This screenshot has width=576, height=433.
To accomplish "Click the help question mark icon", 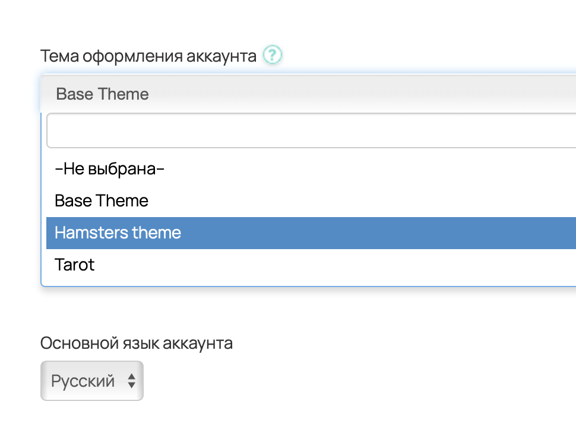I will [x=273, y=56].
